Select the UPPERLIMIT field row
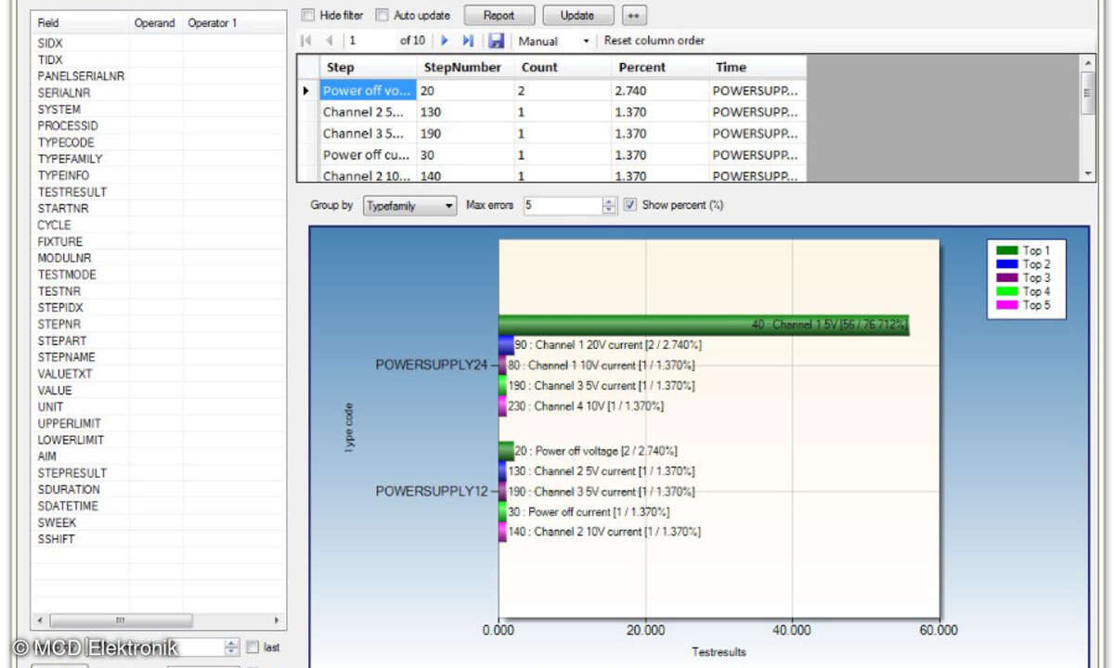 coord(159,423)
